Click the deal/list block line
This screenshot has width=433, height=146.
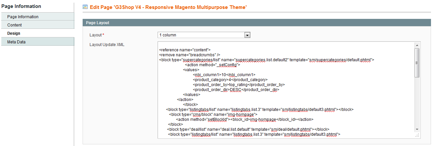(248, 129)
